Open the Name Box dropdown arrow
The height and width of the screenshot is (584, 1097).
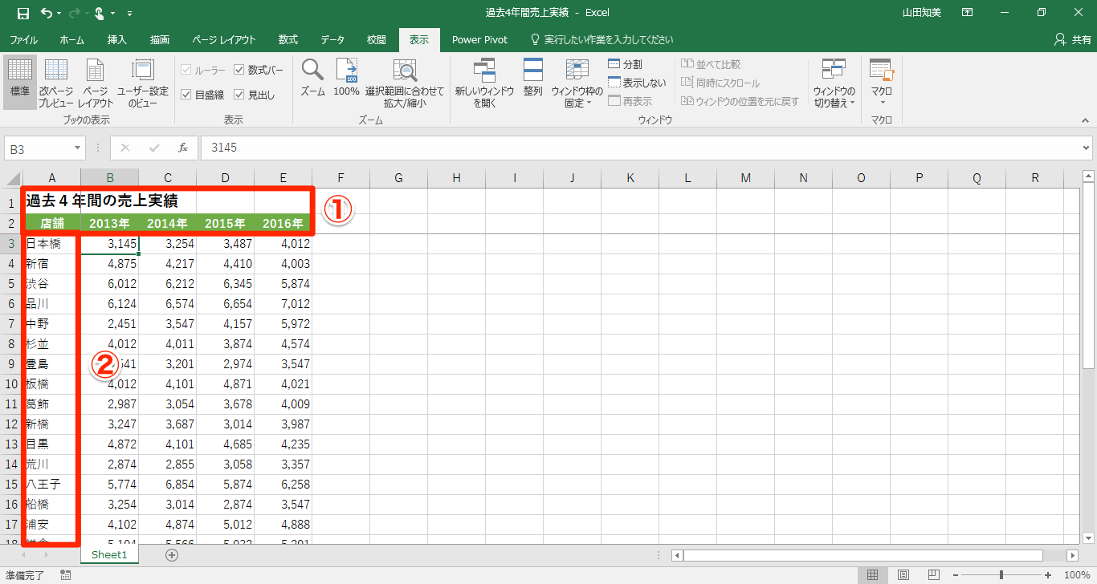coord(78,148)
